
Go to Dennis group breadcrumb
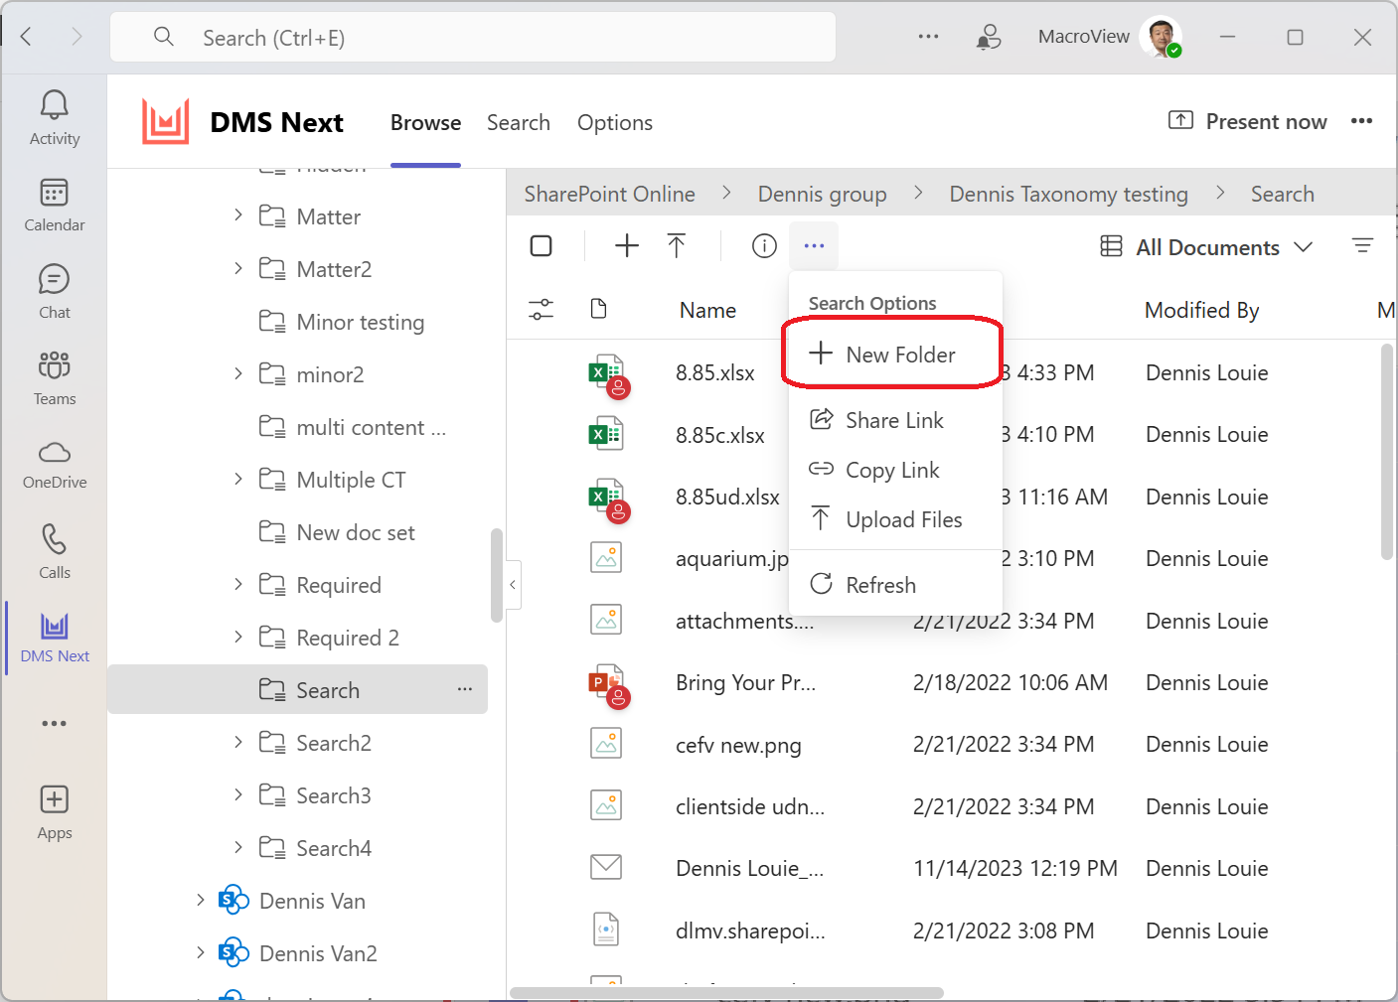(x=823, y=194)
